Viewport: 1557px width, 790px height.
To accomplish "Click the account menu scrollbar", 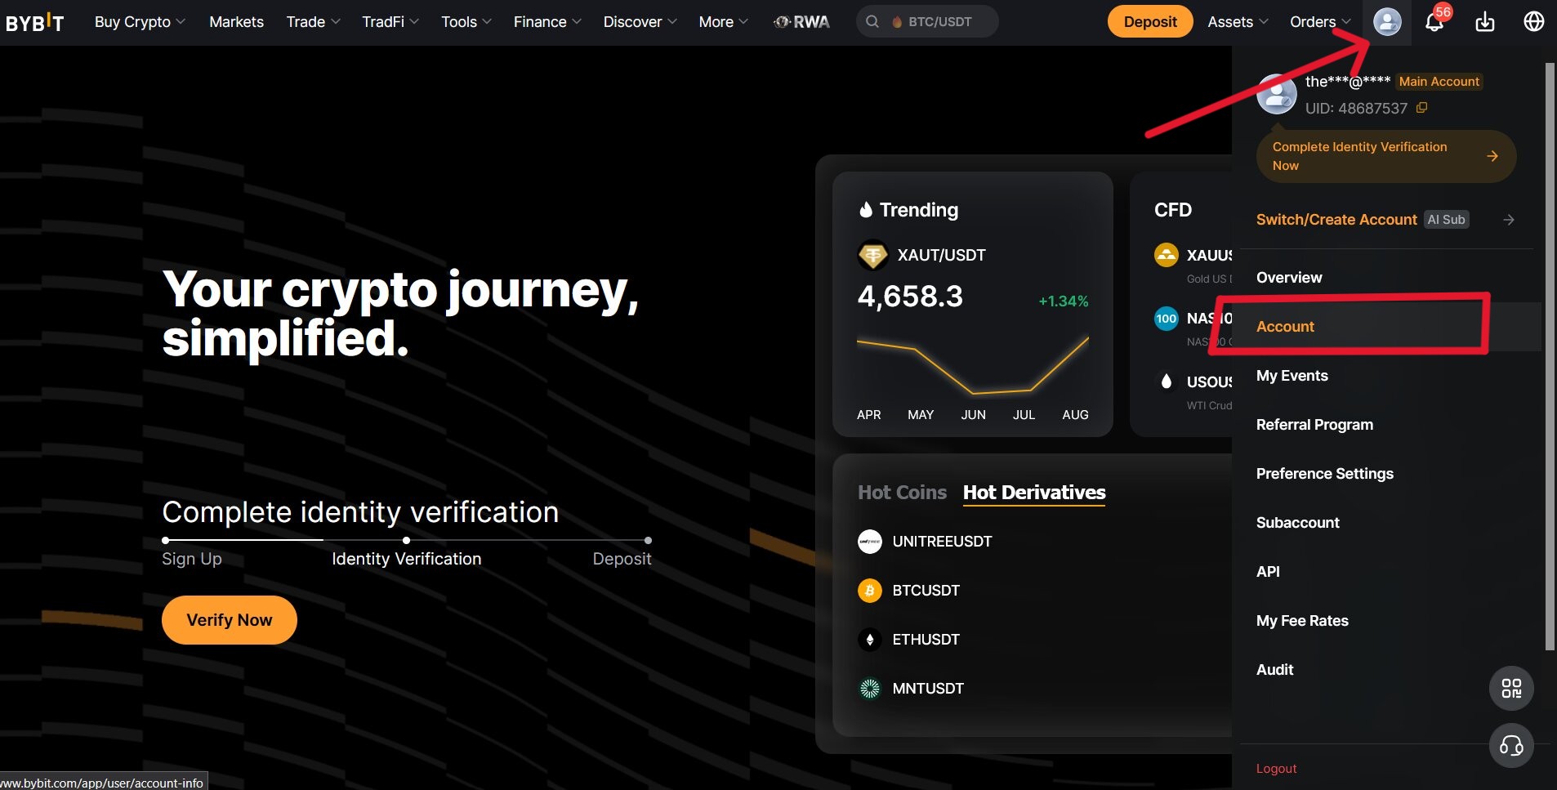I will (x=1550, y=356).
